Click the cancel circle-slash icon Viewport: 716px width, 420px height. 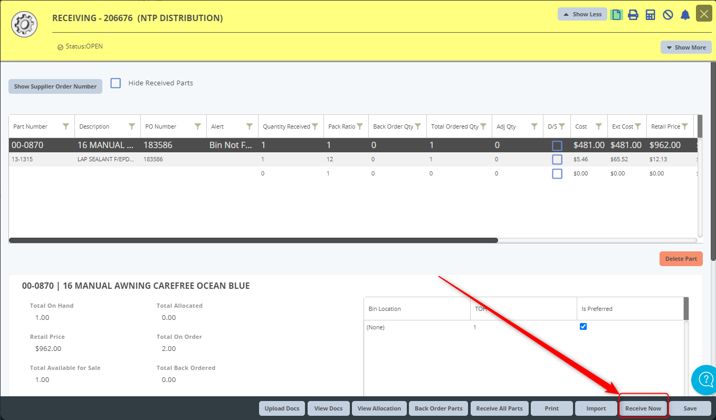coord(668,15)
